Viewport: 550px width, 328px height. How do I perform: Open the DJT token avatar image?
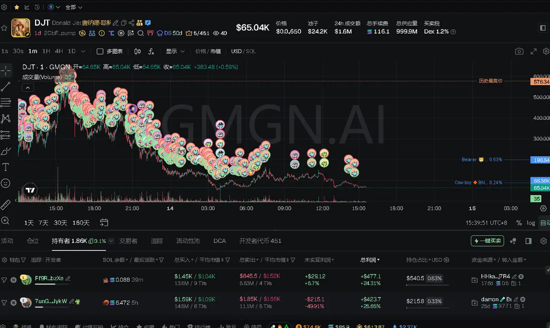(x=21, y=27)
